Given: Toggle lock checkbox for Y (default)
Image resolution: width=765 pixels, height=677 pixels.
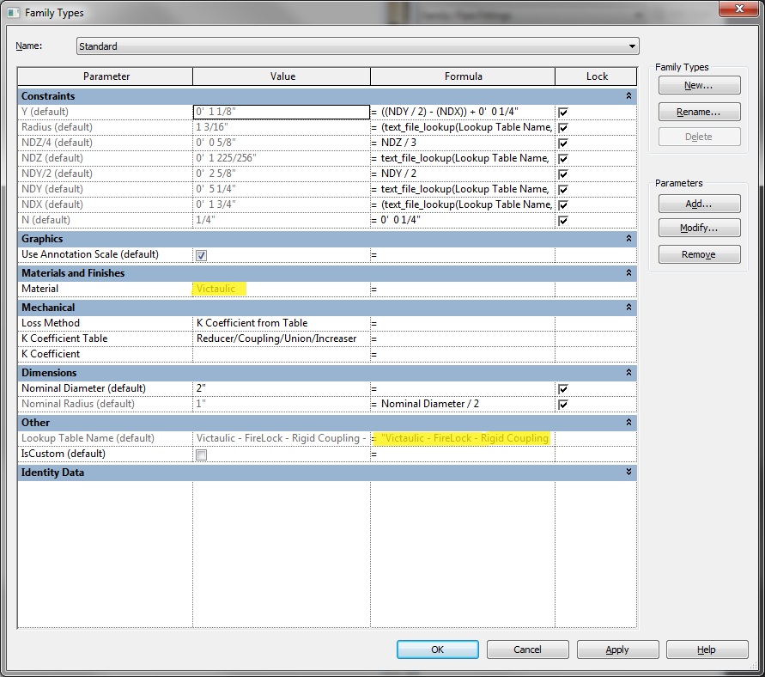Looking at the screenshot, I should click(x=563, y=113).
